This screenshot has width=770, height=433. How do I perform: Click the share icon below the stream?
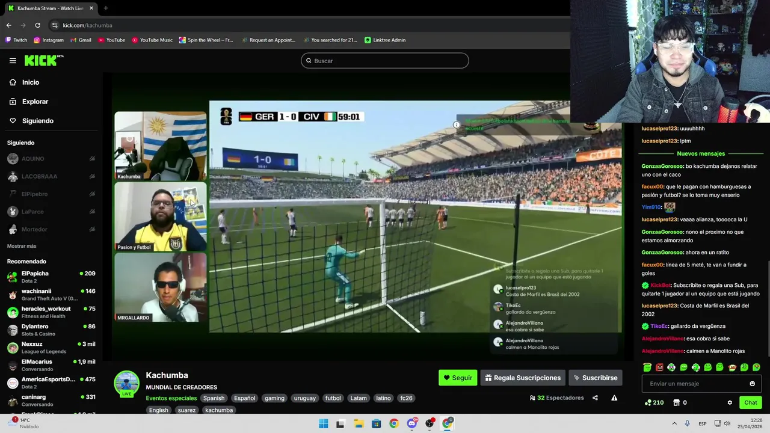tap(595, 398)
